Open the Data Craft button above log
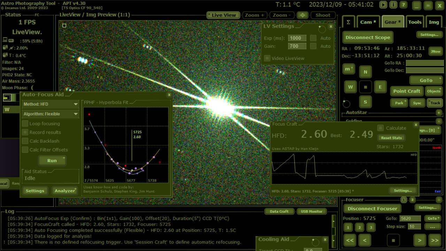The height and width of the screenshot is (251, 446). tap(279, 211)
